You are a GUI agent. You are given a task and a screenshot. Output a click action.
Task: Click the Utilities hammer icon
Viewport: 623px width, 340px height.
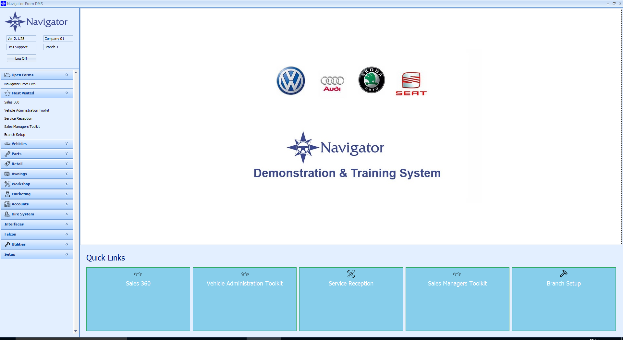tap(7, 244)
